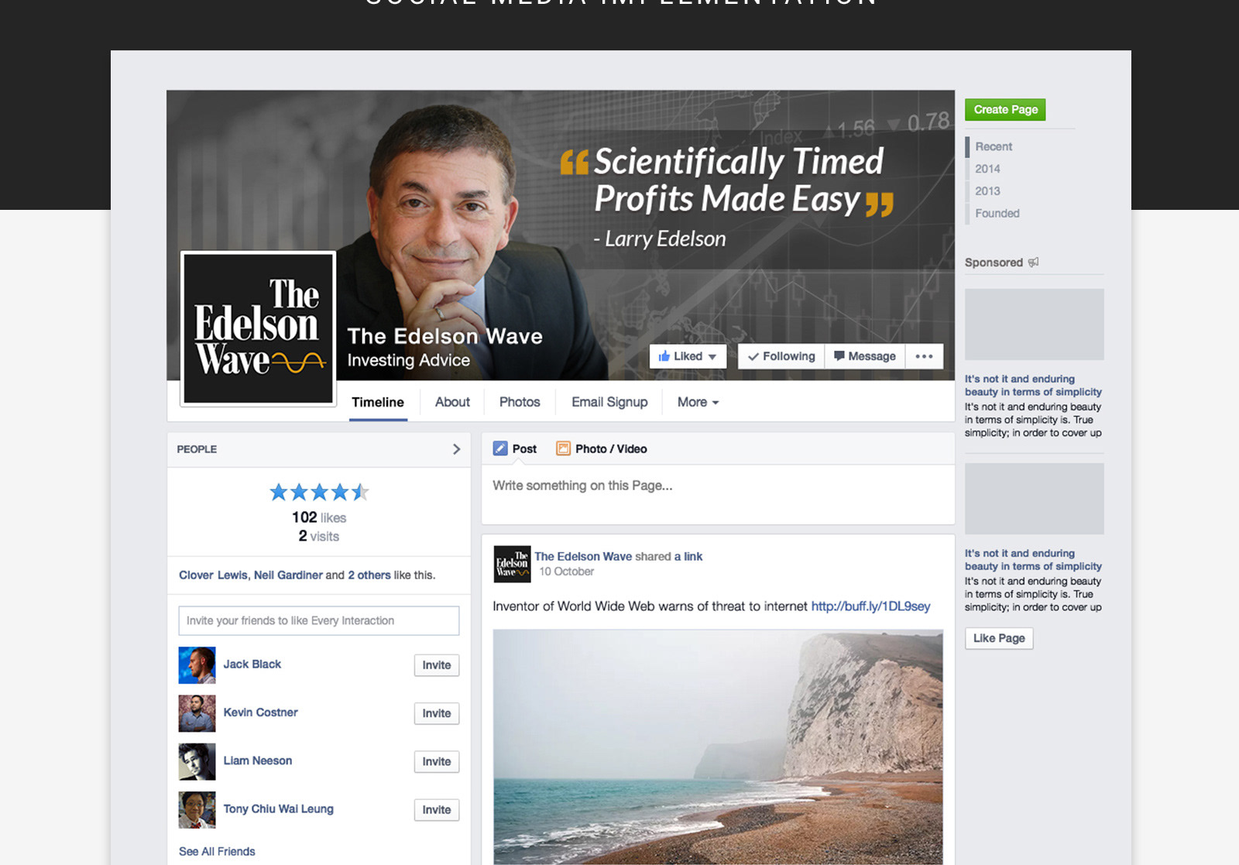Click the 2 others link
Image resolution: width=1239 pixels, height=865 pixels.
tap(369, 575)
